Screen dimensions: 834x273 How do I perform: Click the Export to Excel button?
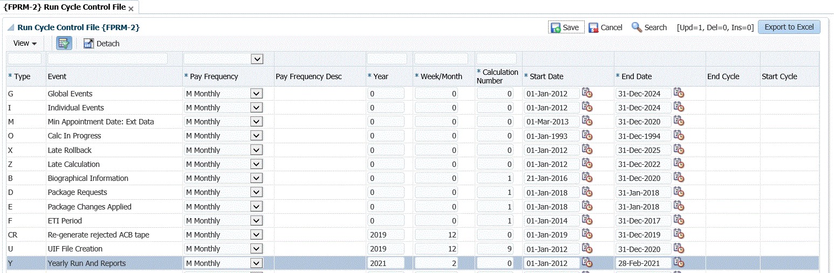[x=789, y=27]
